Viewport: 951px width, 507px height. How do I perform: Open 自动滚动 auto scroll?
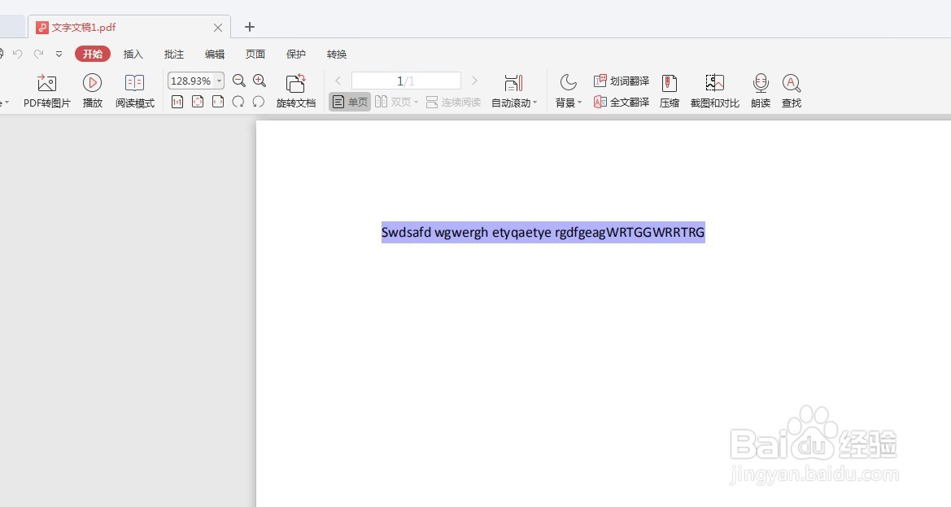pos(513,91)
